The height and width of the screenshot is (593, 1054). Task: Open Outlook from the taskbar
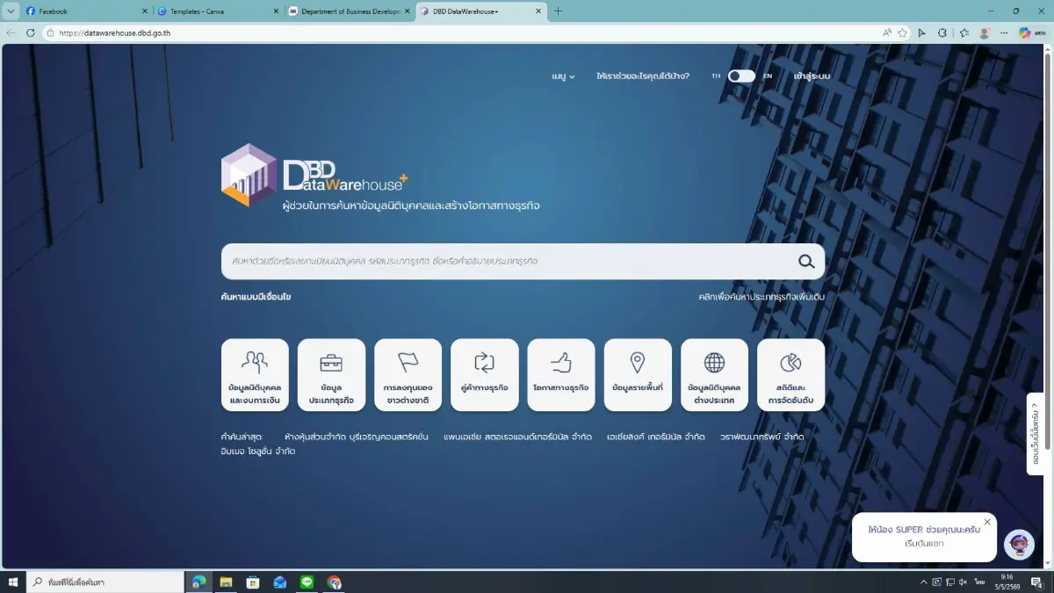279,582
